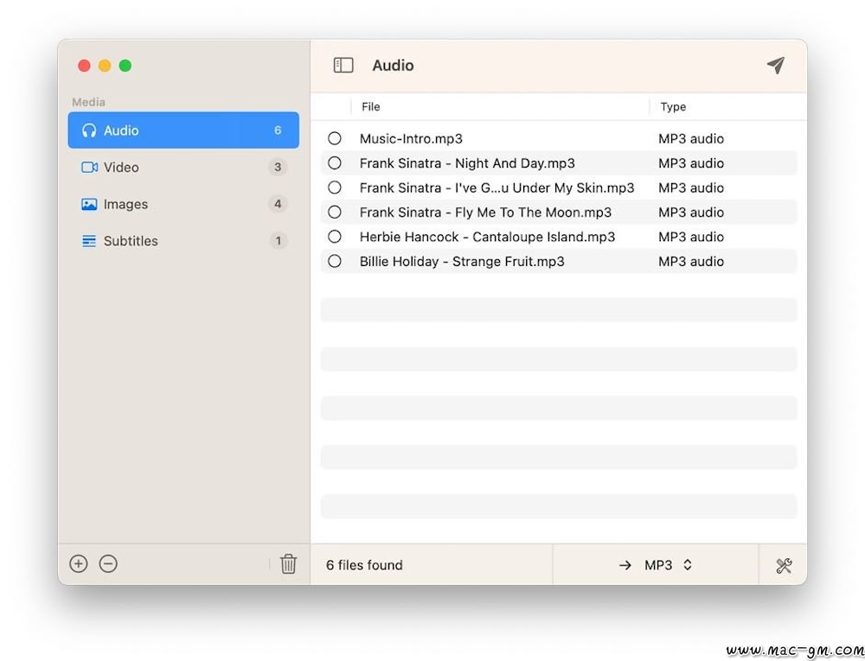Click the Subtitles lines icon
The width and height of the screenshot is (865, 661).
(x=89, y=241)
